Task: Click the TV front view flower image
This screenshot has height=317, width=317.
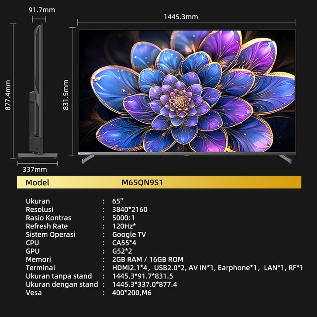Action: click(186, 91)
